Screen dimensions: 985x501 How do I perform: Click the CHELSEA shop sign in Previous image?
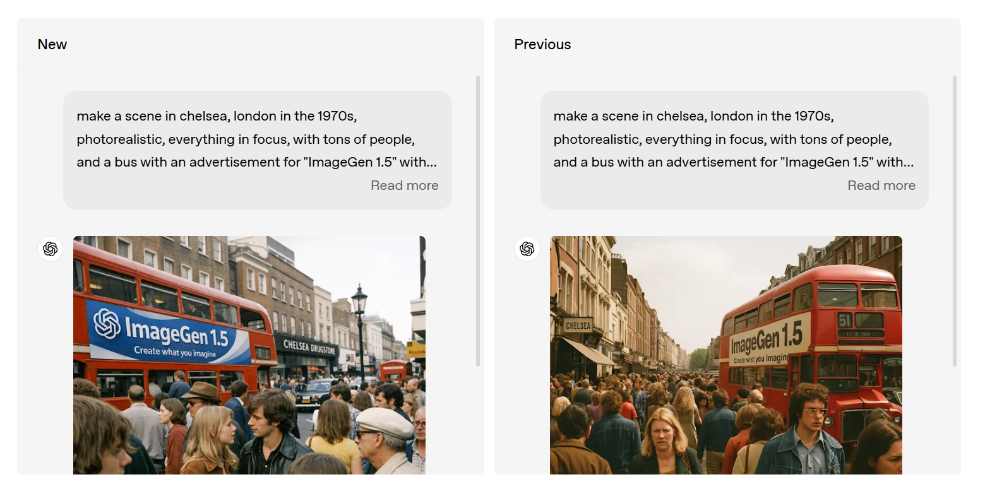[x=578, y=326]
